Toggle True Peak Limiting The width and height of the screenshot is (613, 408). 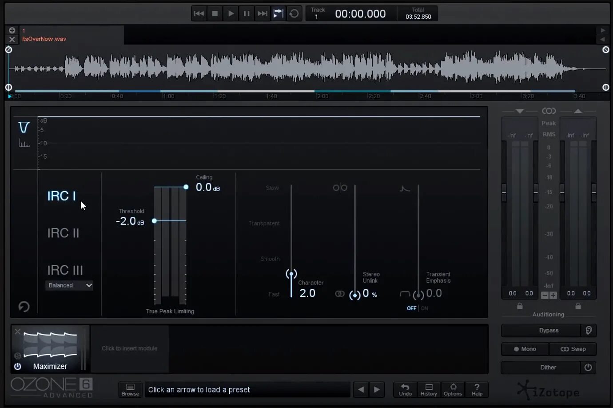[x=170, y=311]
